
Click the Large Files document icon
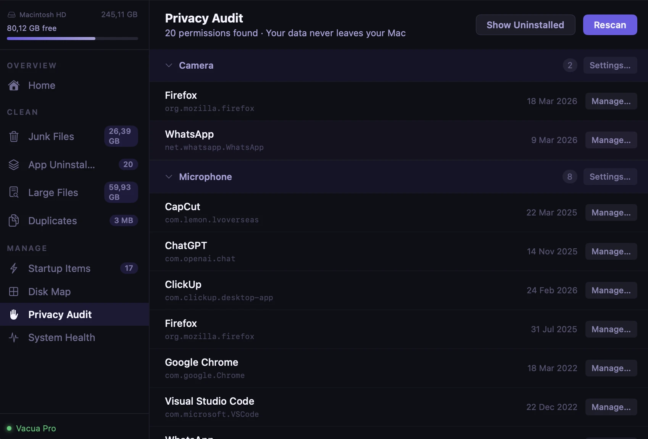14,193
